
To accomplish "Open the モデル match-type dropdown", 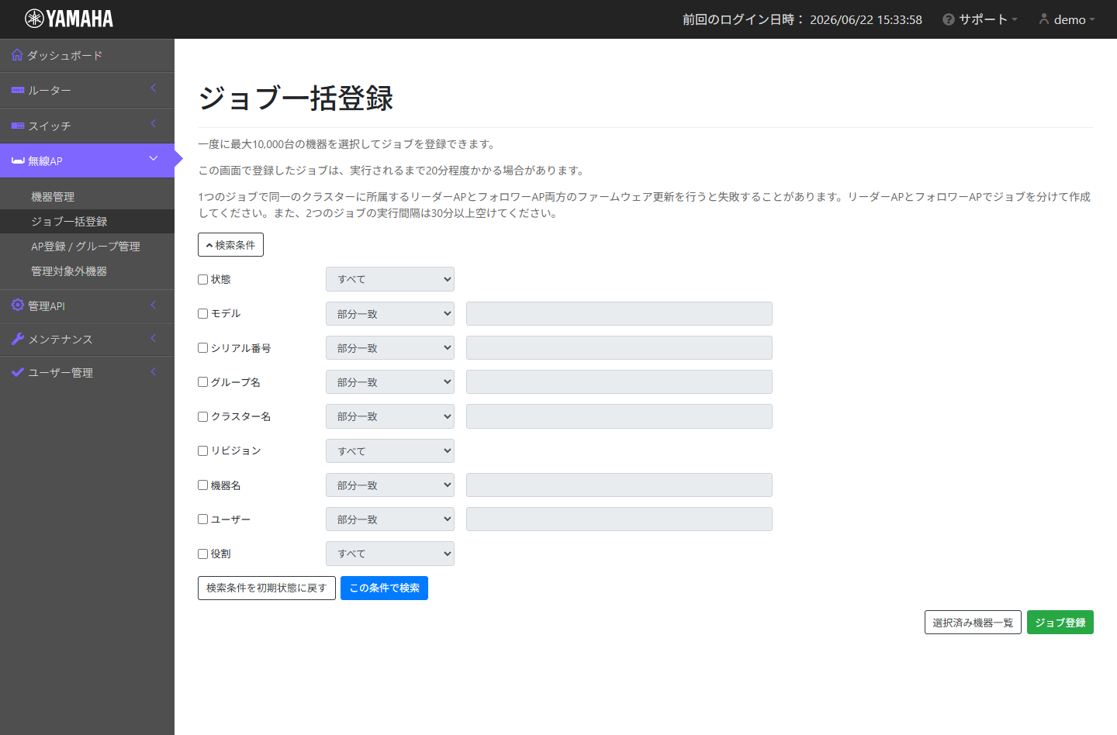I will point(390,313).
